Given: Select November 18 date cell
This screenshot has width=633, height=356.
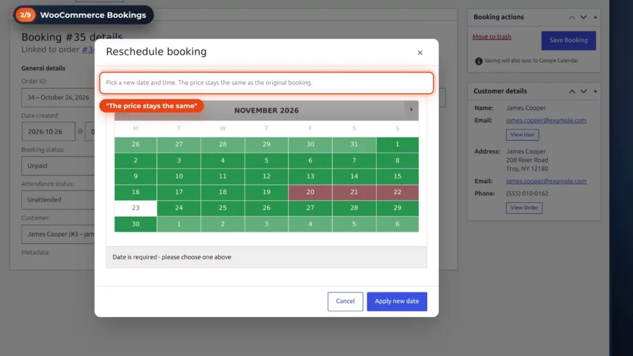Looking at the screenshot, I should (223, 192).
